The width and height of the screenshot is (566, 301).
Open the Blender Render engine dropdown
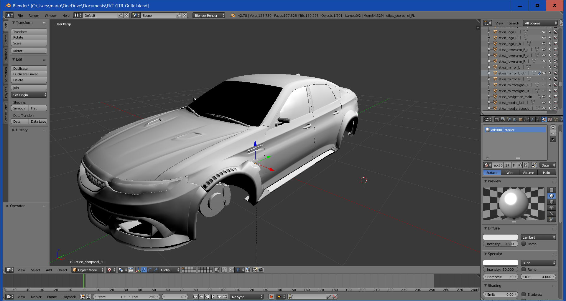point(209,16)
